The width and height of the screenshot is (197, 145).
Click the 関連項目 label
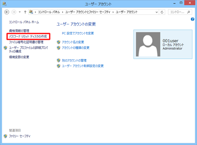[x=15, y=130]
